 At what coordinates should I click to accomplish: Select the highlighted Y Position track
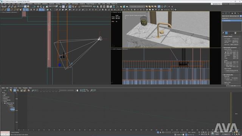click(12, 109)
